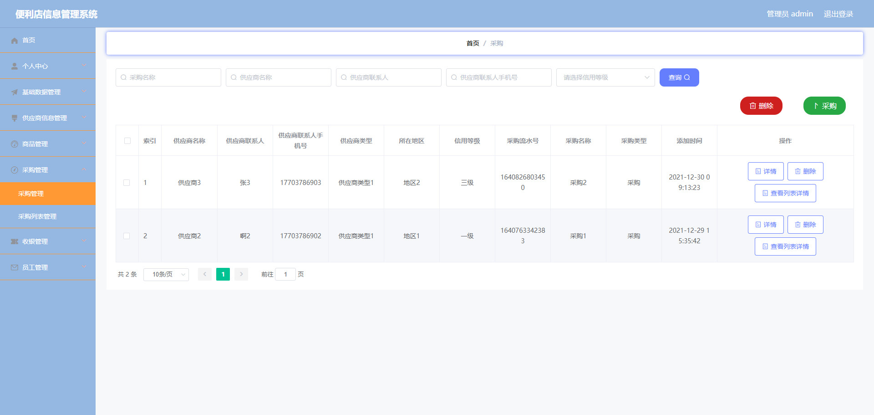Image resolution: width=874 pixels, height=415 pixels.
Task: Collapse 采购管理 menu chevron
Action: click(x=84, y=170)
